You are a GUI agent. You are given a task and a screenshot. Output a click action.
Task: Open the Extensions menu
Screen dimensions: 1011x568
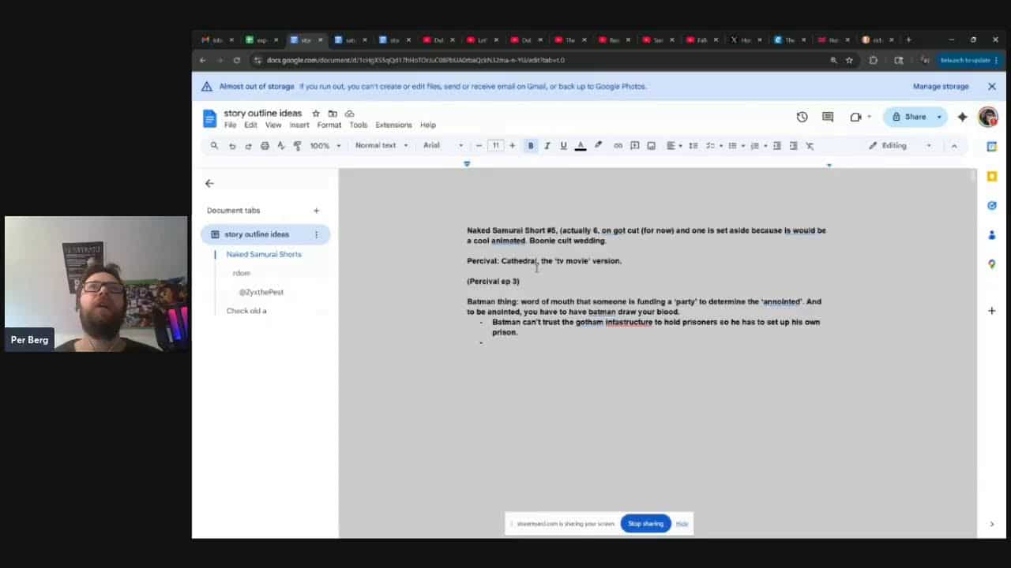pyautogui.click(x=393, y=125)
